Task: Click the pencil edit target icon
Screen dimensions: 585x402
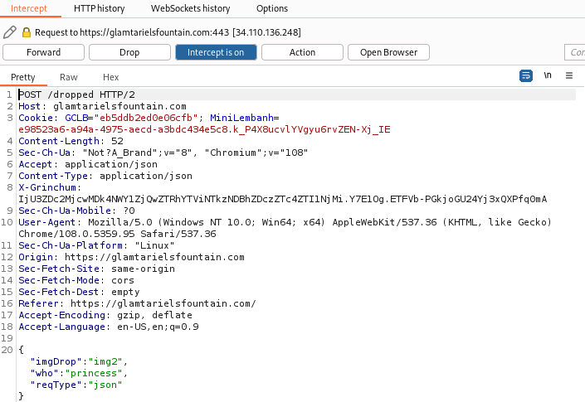Action: click(x=10, y=32)
